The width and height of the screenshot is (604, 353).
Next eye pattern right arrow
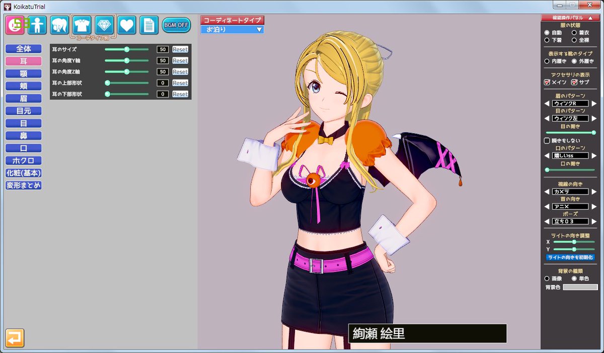coord(594,118)
